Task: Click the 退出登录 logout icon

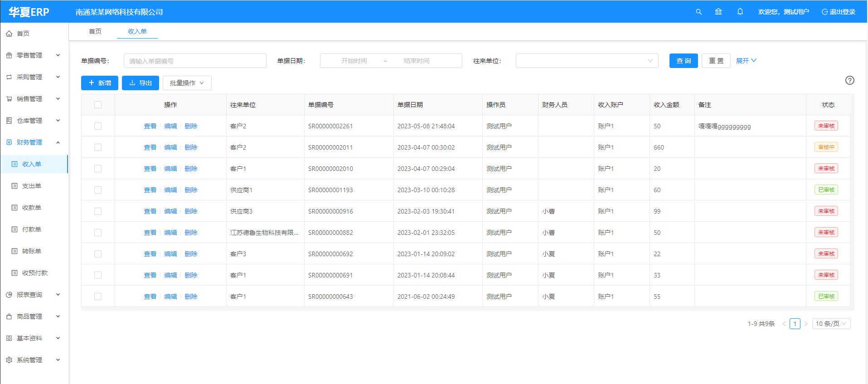Action: [824, 12]
